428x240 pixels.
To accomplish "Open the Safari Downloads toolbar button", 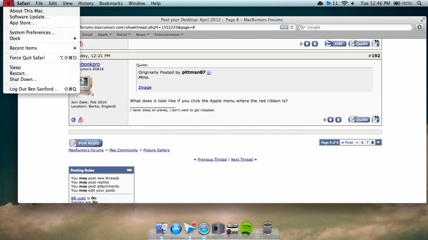I will point(420,27).
